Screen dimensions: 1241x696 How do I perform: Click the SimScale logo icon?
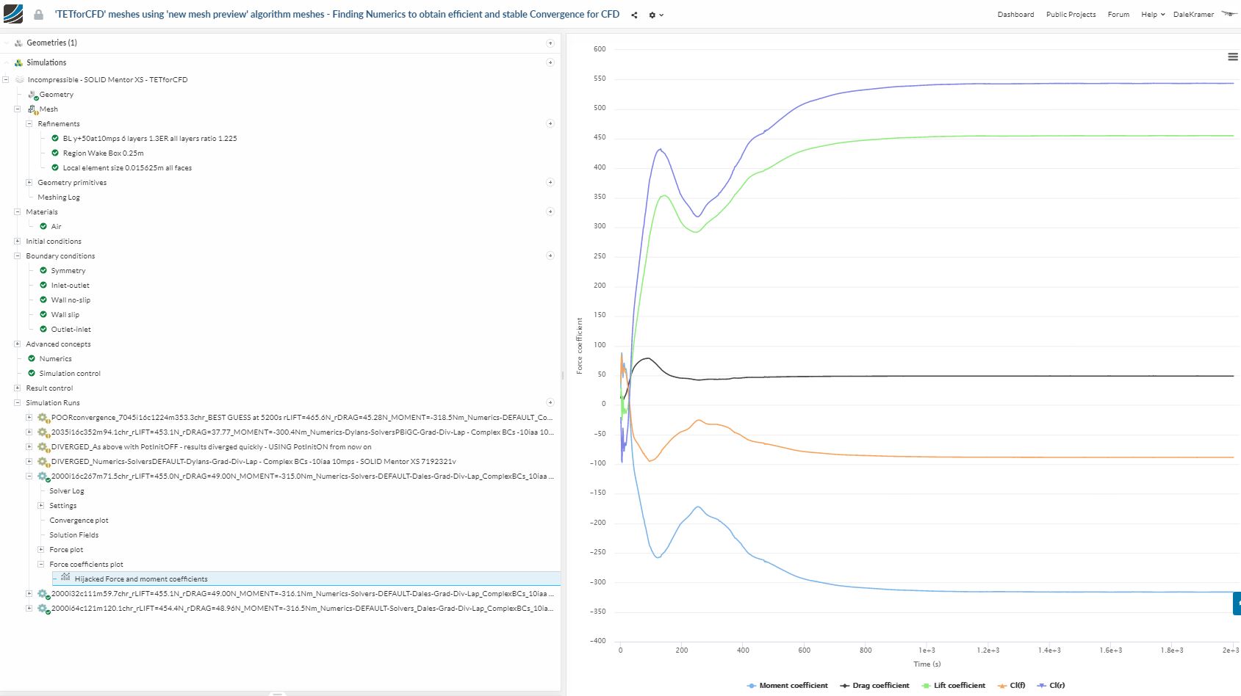pyautogui.click(x=13, y=14)
